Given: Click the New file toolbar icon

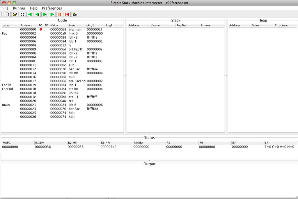Looking at the screenshot, I should pos(7,14).
